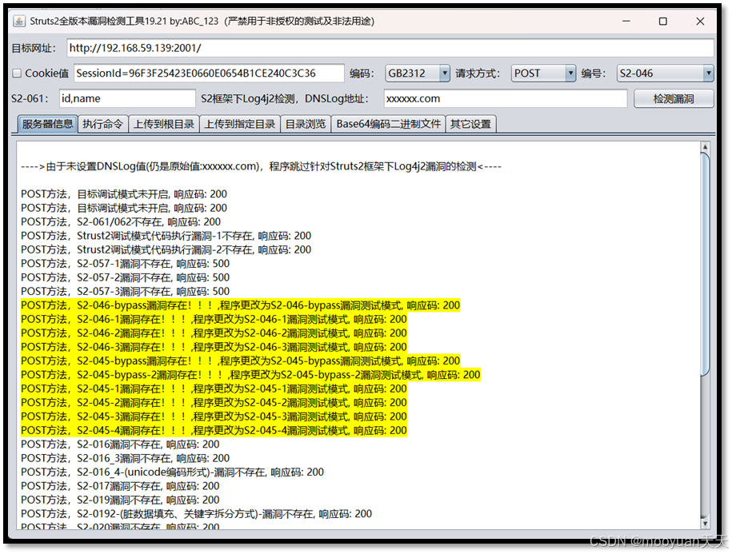
Task: Open the Base64编码二进制文件 tab
Action: pos(389,124)
